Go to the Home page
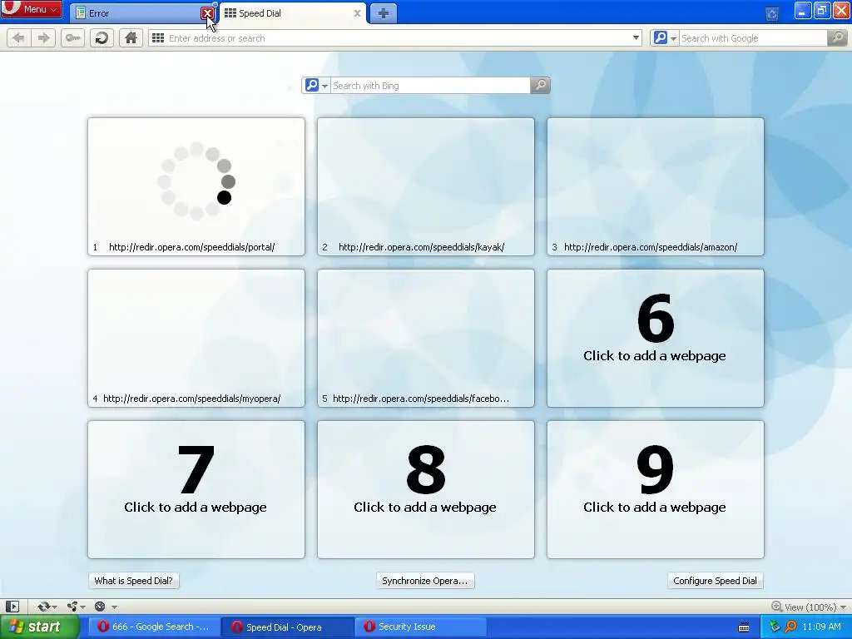Viewport: 852px width, 639px height. click(x=131, y=38)
